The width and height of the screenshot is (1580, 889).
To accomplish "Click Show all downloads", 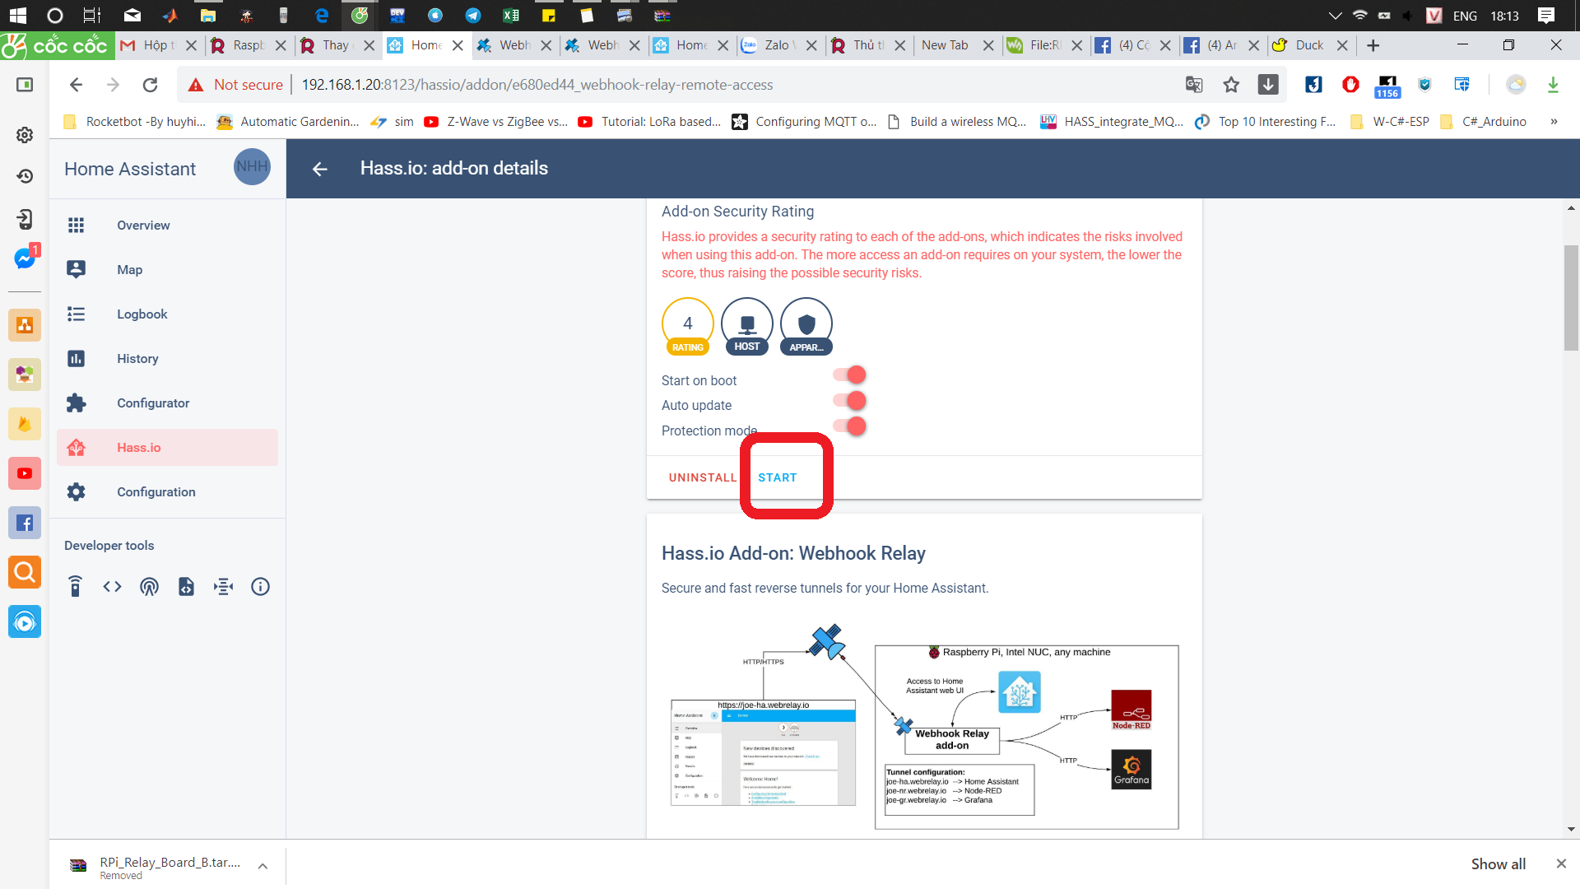I will click(1499, 863).
